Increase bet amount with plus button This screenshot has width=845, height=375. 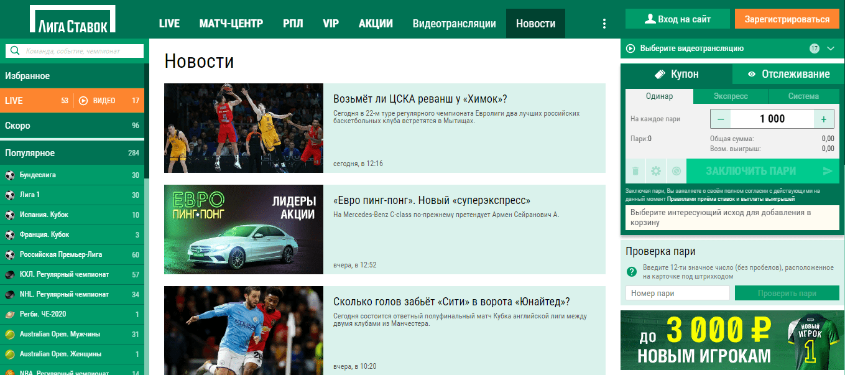pos(824,119)
